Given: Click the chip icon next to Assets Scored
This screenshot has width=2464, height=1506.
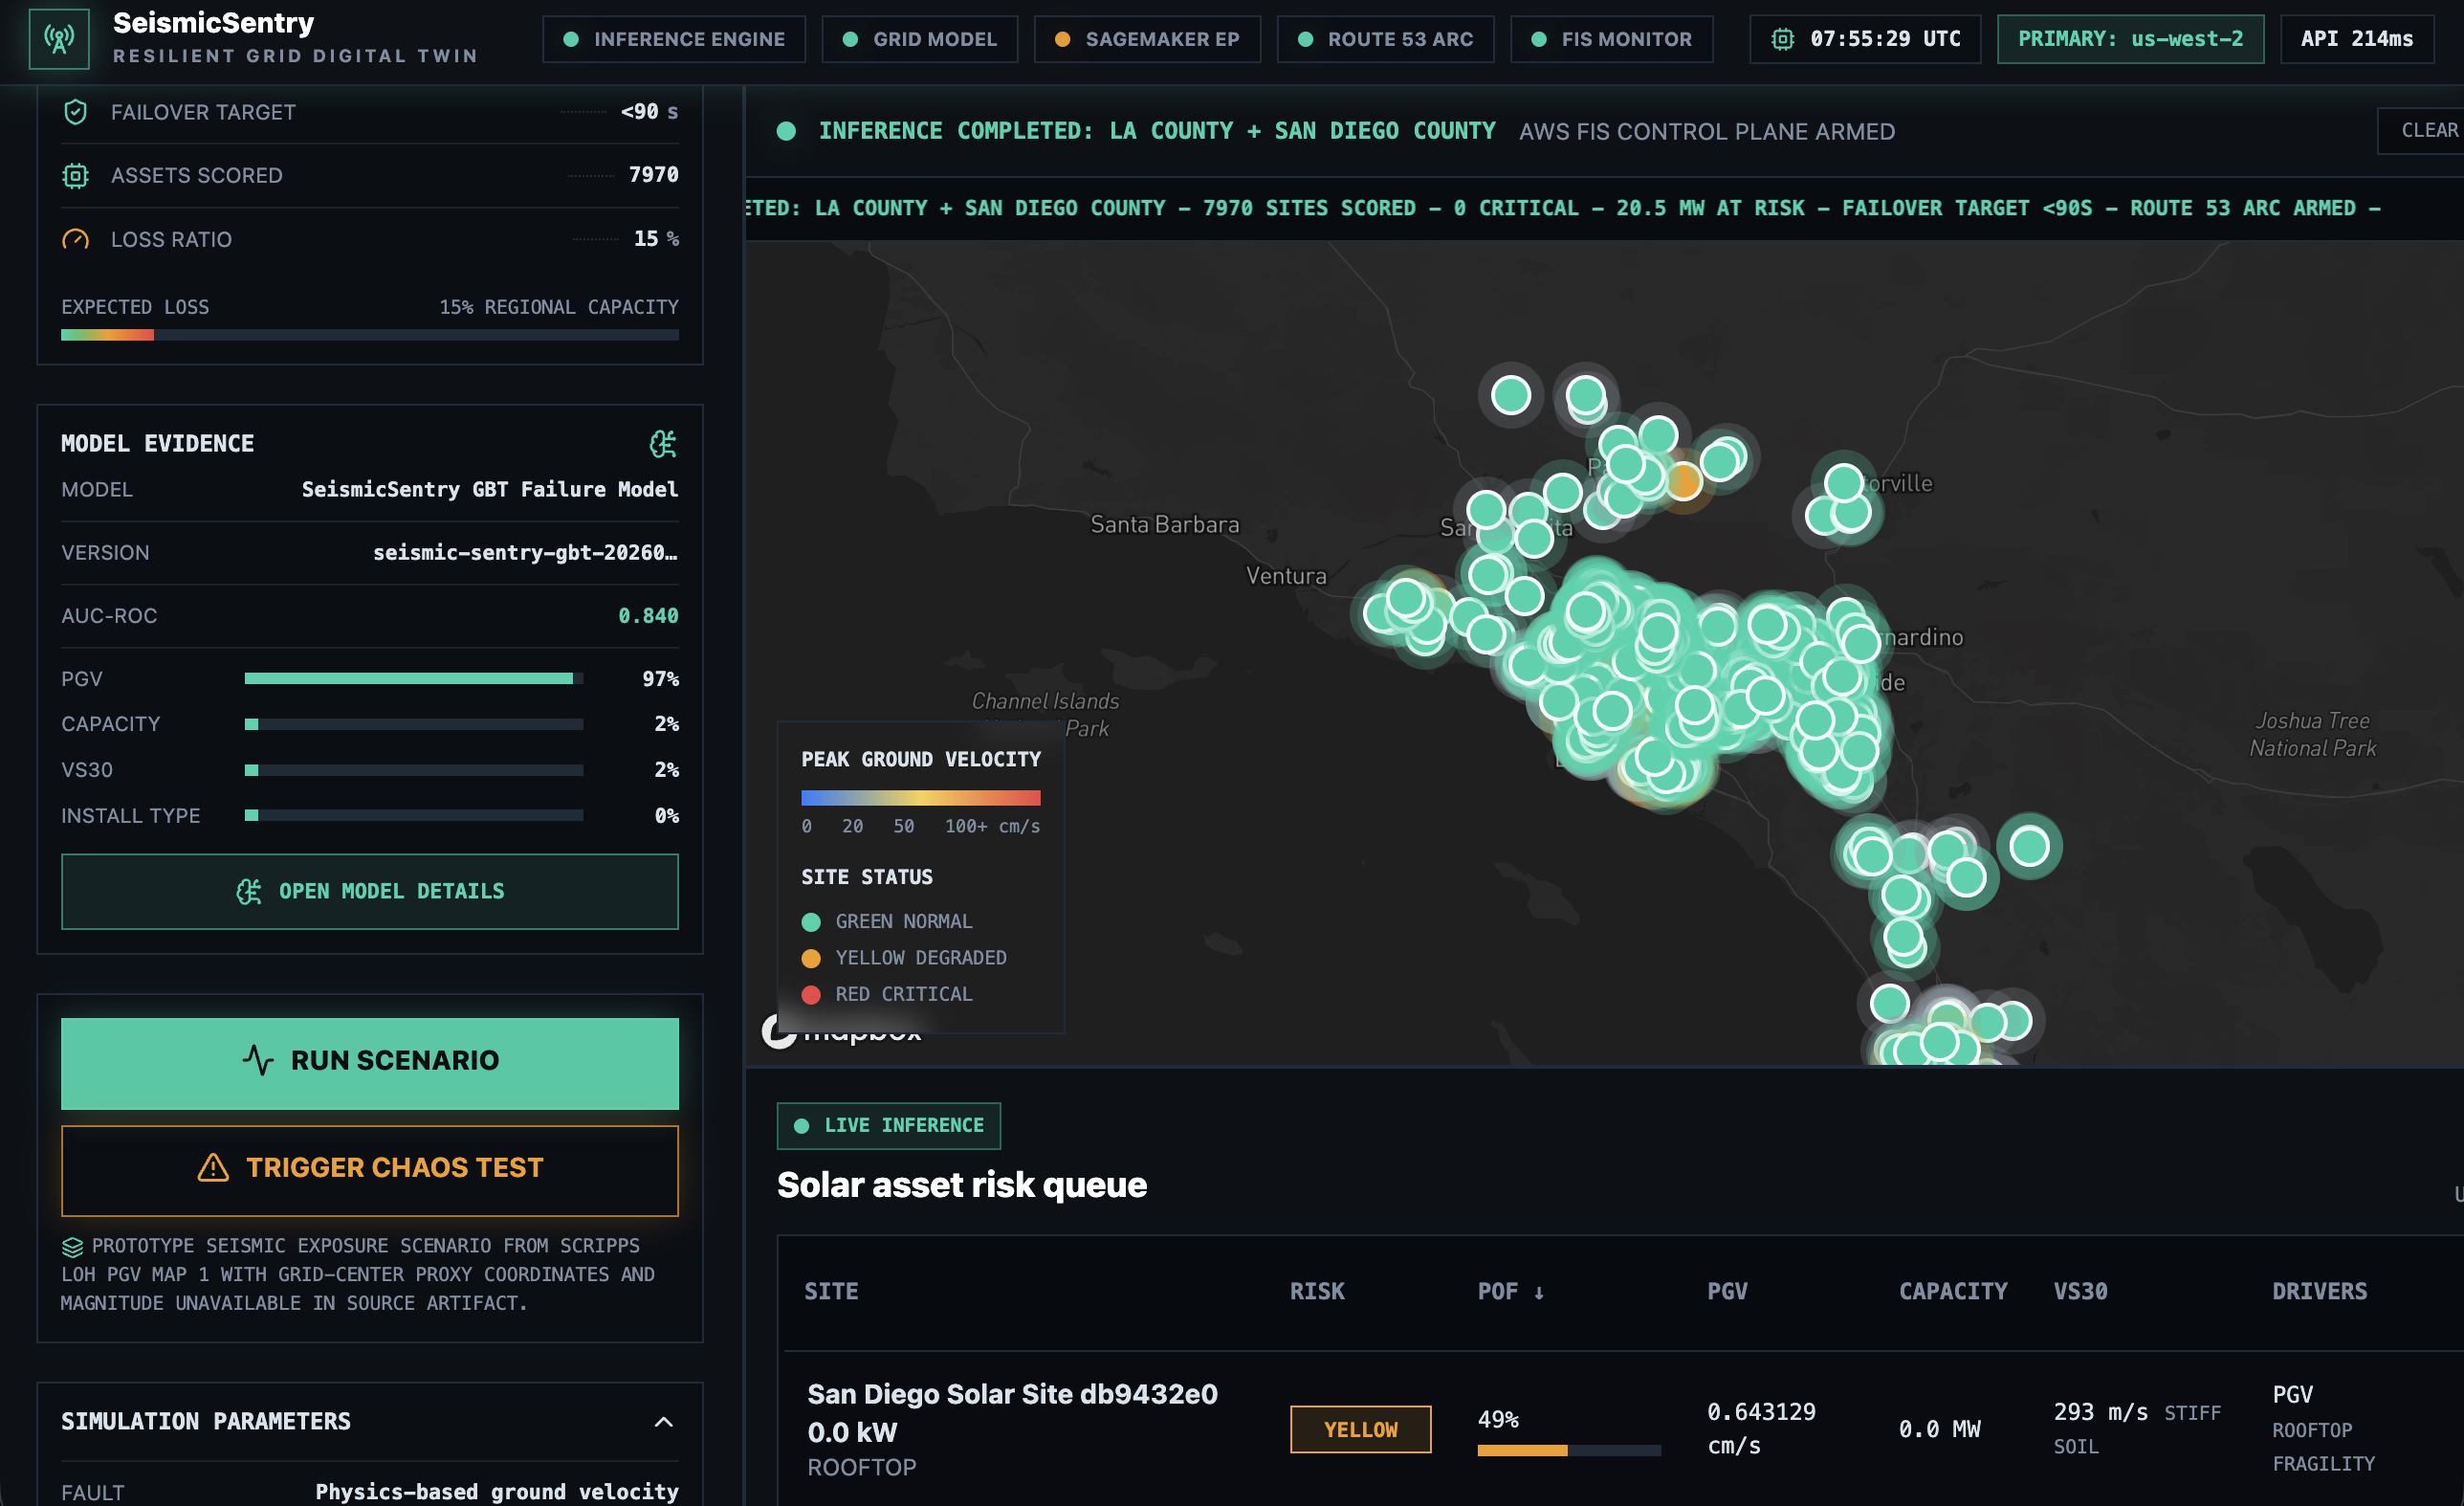Looking at the screenshot, I should click(75, 176).
